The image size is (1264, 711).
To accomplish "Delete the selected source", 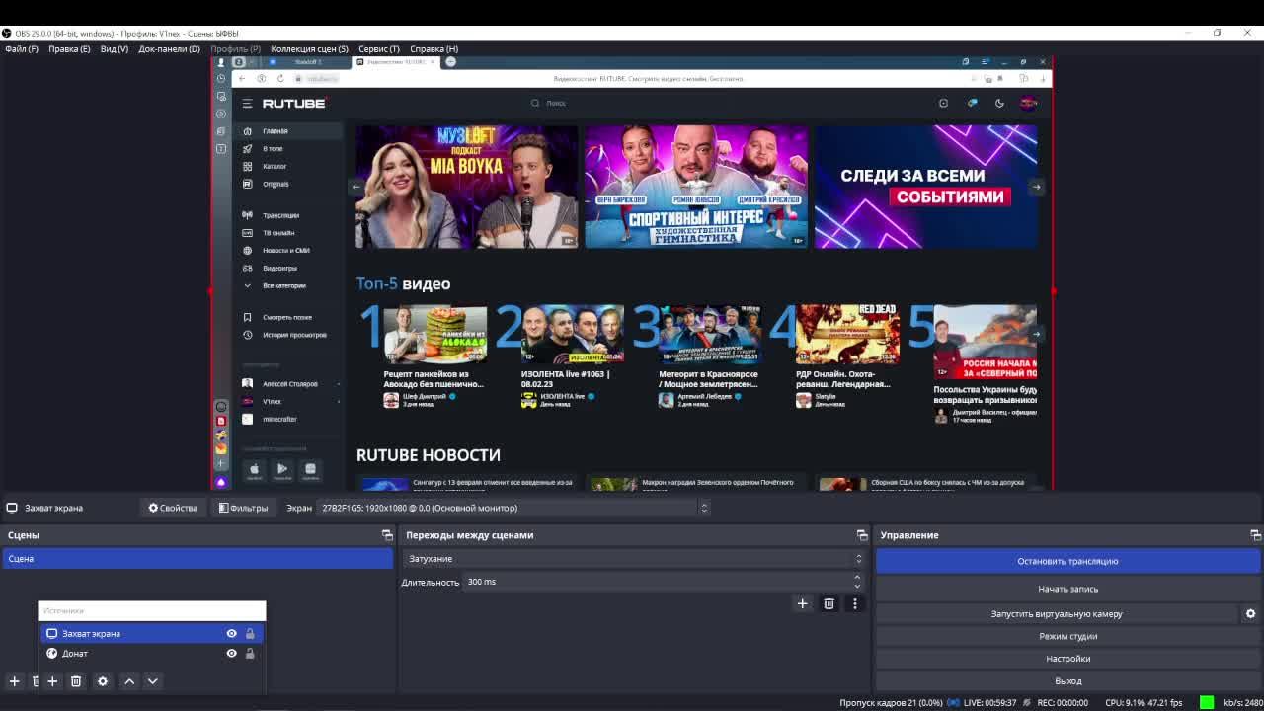I will [76, 681].
